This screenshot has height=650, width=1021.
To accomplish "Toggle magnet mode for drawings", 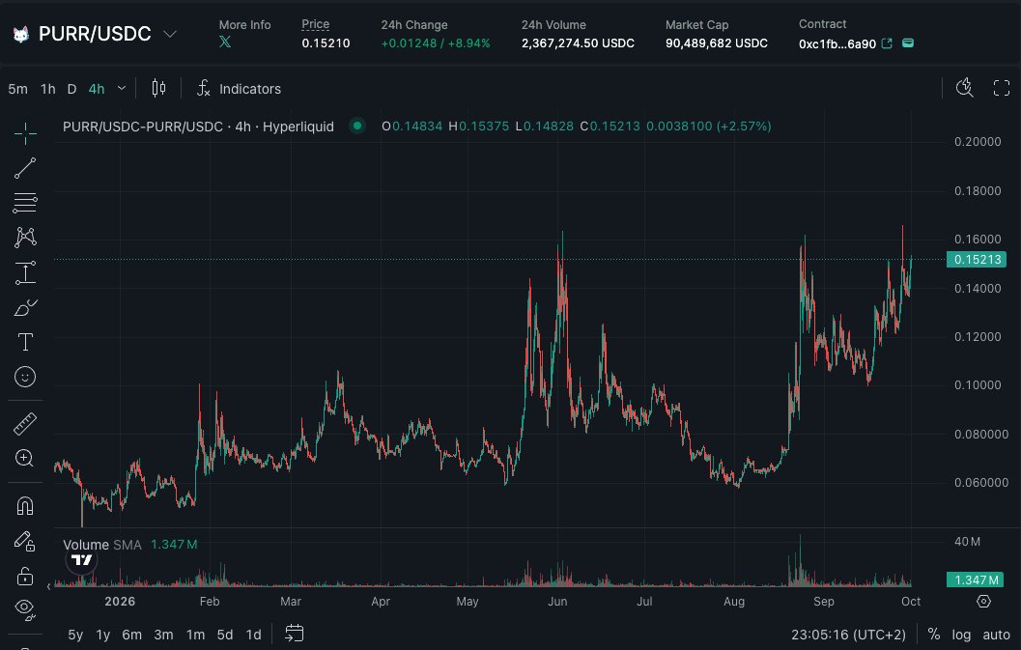I will (x=25, y=506).
